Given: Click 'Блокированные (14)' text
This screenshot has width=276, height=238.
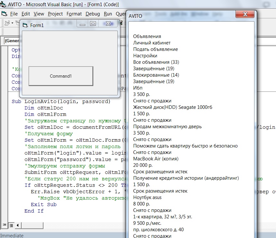Looking at the screenshot, I should coord(156,75).
